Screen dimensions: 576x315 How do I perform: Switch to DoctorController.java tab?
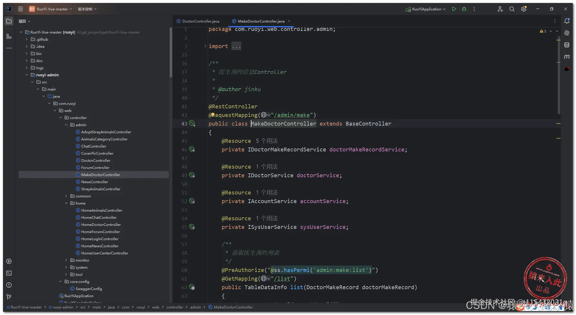click(x=198, y=21)
